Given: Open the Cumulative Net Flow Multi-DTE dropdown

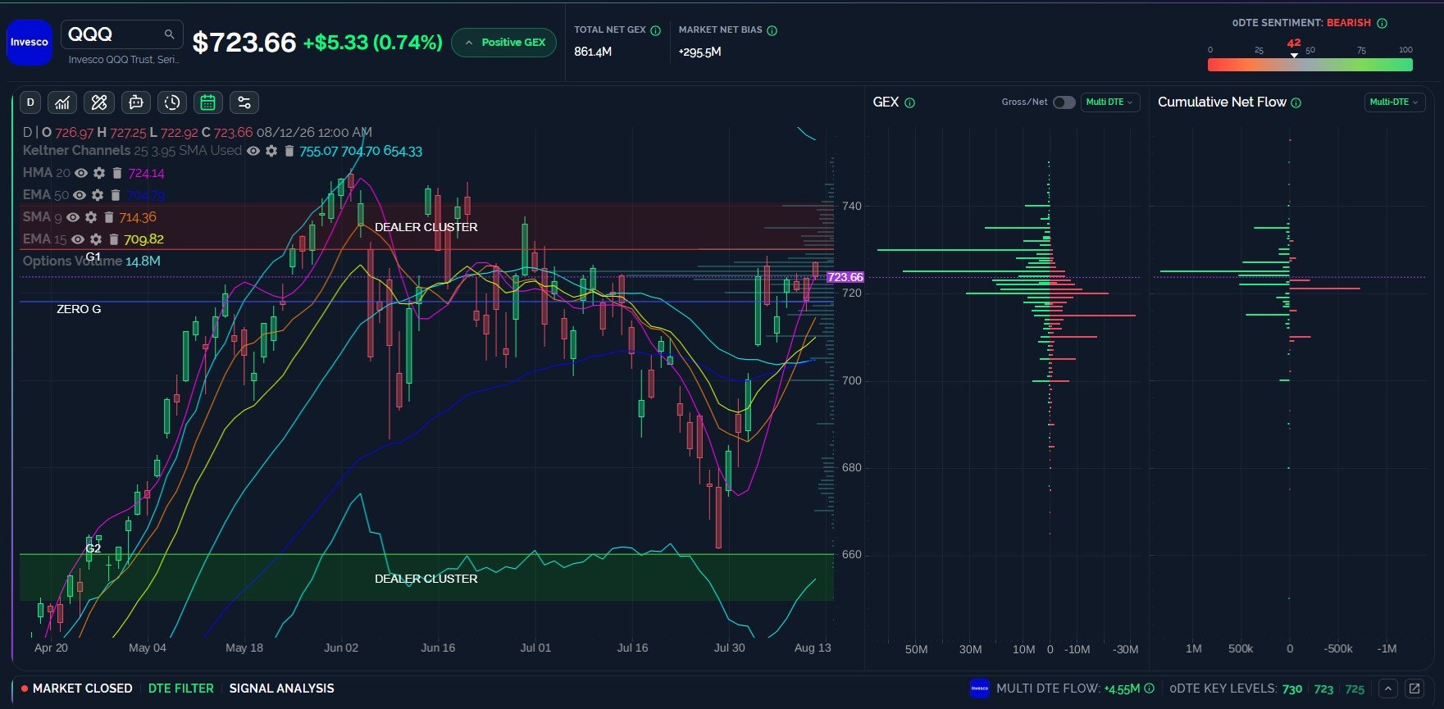Looking at the screenshot, I should pyautogui.click(x=1394, y=102).
